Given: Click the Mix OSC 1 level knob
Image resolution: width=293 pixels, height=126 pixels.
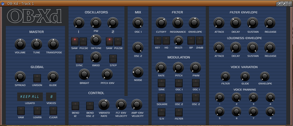Looking at the screenshot, I should click(138, 23).
